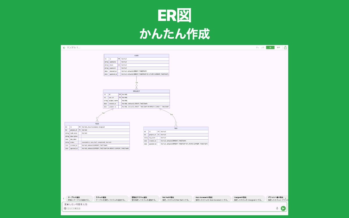The height and width of the screenshot is (218, 349).
Task: Click the password column in USER table
Action: pyautogui.click(x=113, y=68)
